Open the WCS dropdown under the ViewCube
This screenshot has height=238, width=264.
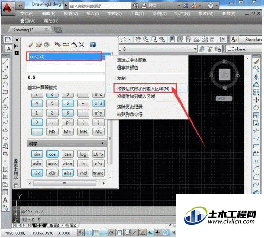coord(224,98)
